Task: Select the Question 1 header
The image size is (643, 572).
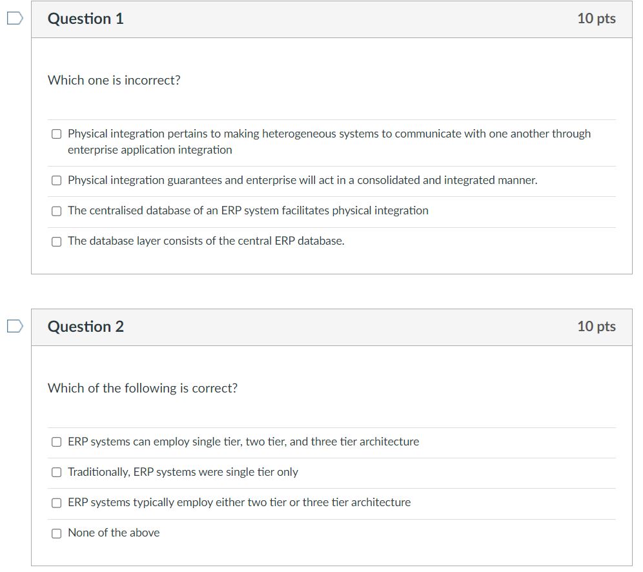Action: point(86,19)
